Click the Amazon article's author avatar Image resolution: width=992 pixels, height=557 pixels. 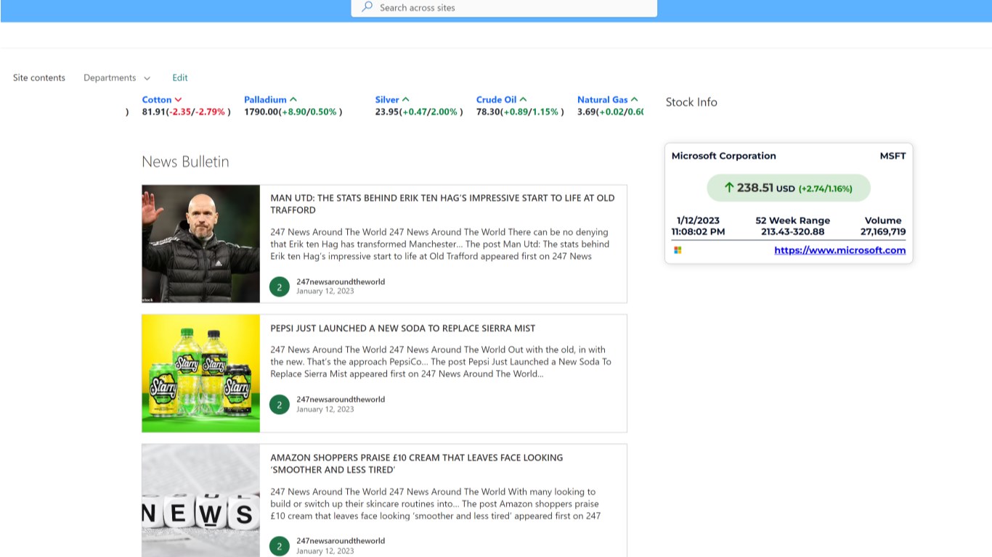(280, 545)
